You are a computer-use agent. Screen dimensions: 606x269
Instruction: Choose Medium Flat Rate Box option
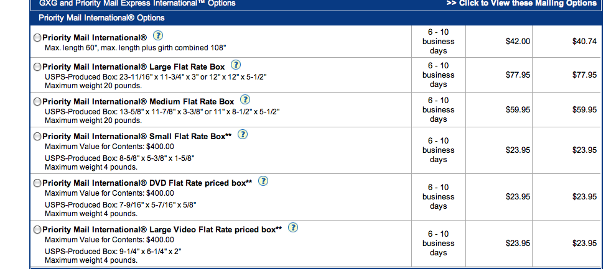pyautogui.click(x=37, y=102)
